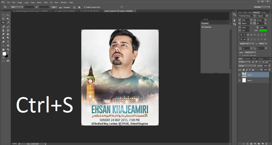Select the Rectangle shape tool
The height and width of the screenshot is (145, 272).
(x=8, y=46)
